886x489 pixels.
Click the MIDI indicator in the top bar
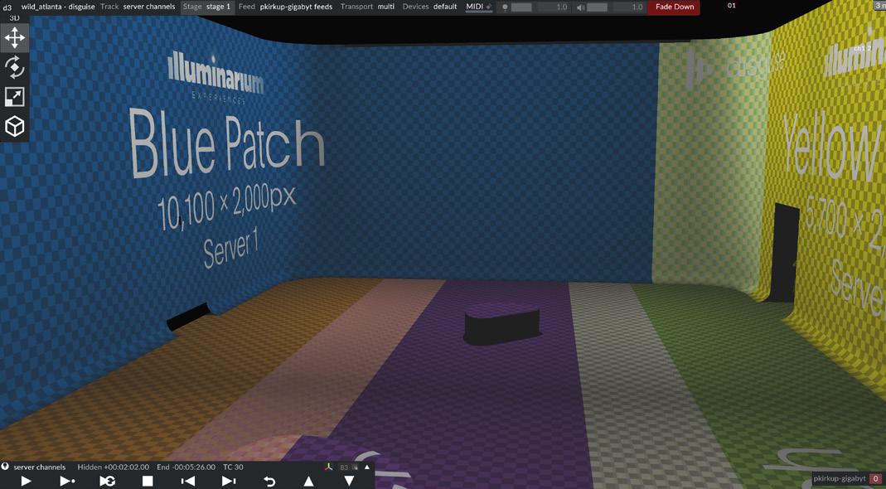pyautogui.click(x=478, y=7)
